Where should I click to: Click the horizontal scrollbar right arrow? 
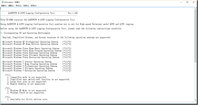point(193,102)
